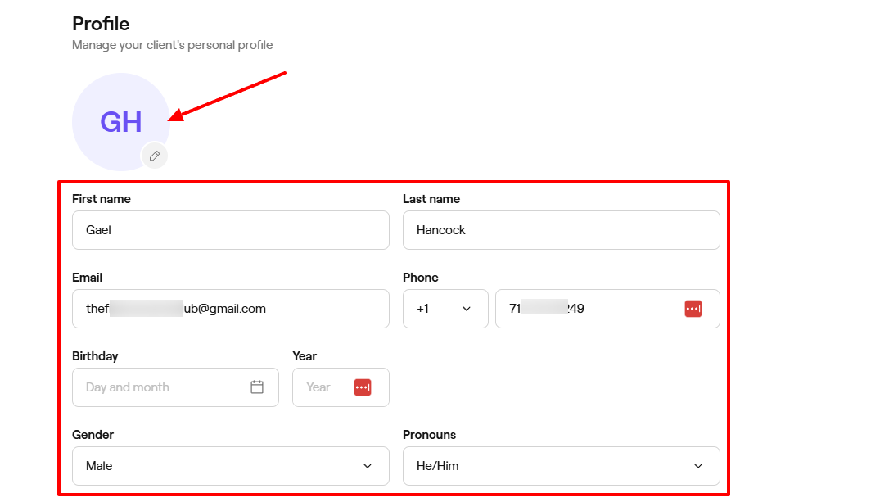Click the Day and month placeholder text

coord(128,387)
